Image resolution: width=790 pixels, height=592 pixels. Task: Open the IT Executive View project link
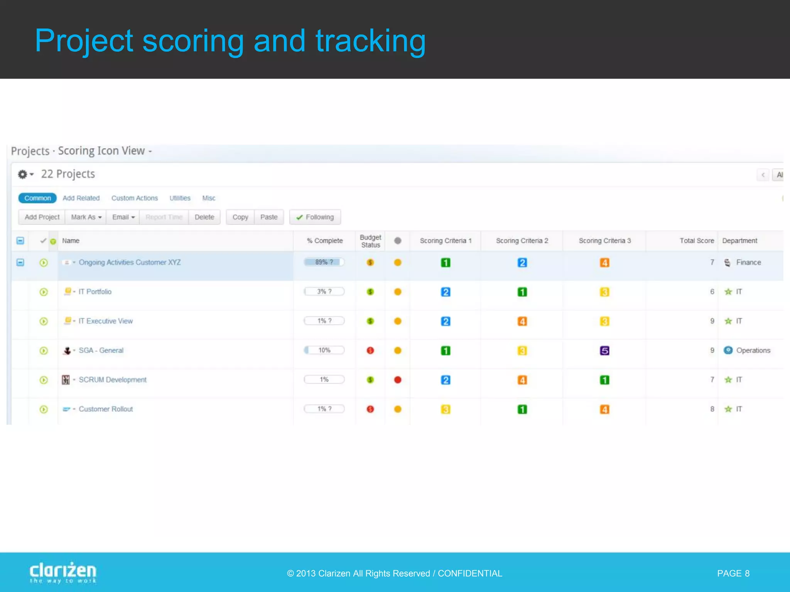click(x=106, y=321)
